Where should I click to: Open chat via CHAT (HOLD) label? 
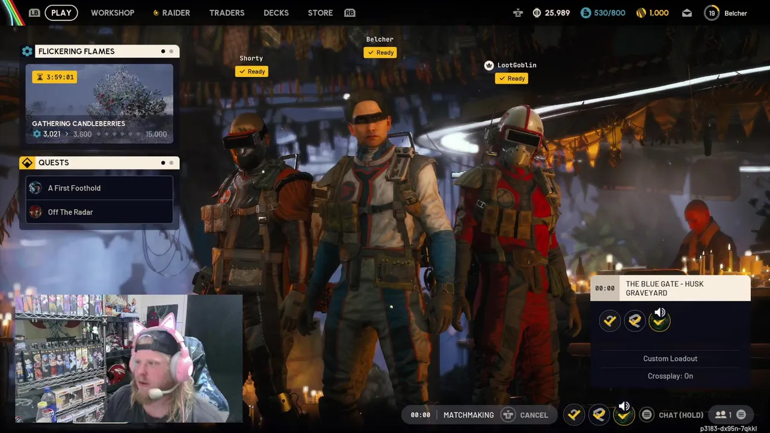[681, 415]
